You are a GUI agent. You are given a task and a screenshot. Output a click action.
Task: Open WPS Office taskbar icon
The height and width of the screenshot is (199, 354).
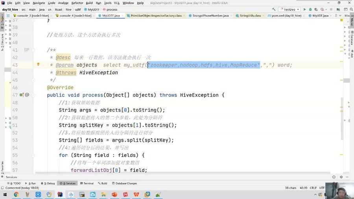point(136,195)
